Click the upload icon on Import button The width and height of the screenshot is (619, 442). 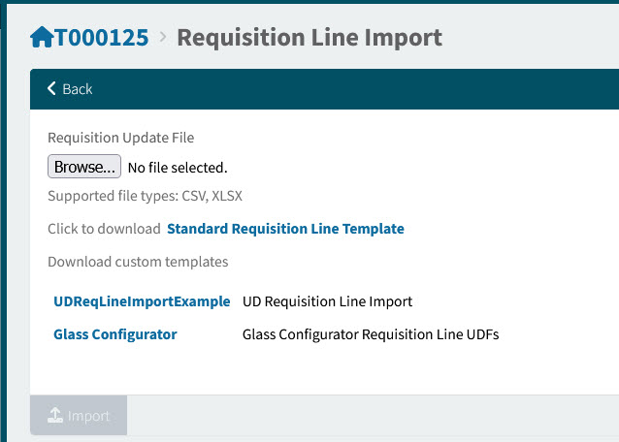pyautogui.click(x=56, y=416)
